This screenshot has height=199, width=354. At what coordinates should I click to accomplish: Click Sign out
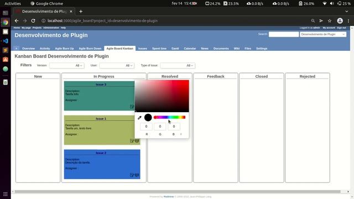click(x=341, y=28)
